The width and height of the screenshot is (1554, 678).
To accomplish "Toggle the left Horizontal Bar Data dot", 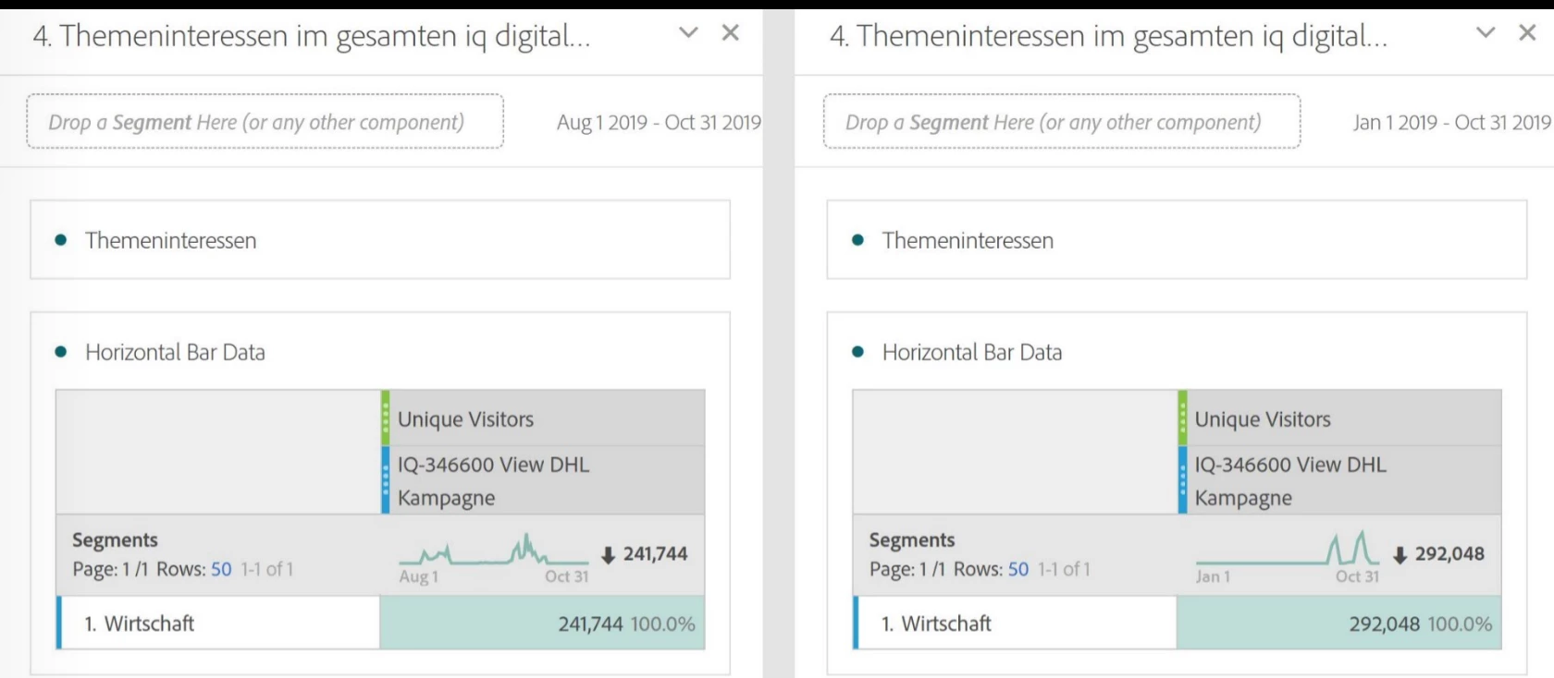I will (61, 352).
